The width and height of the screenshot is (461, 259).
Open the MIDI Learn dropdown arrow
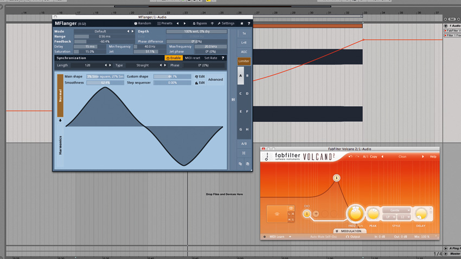290,237
